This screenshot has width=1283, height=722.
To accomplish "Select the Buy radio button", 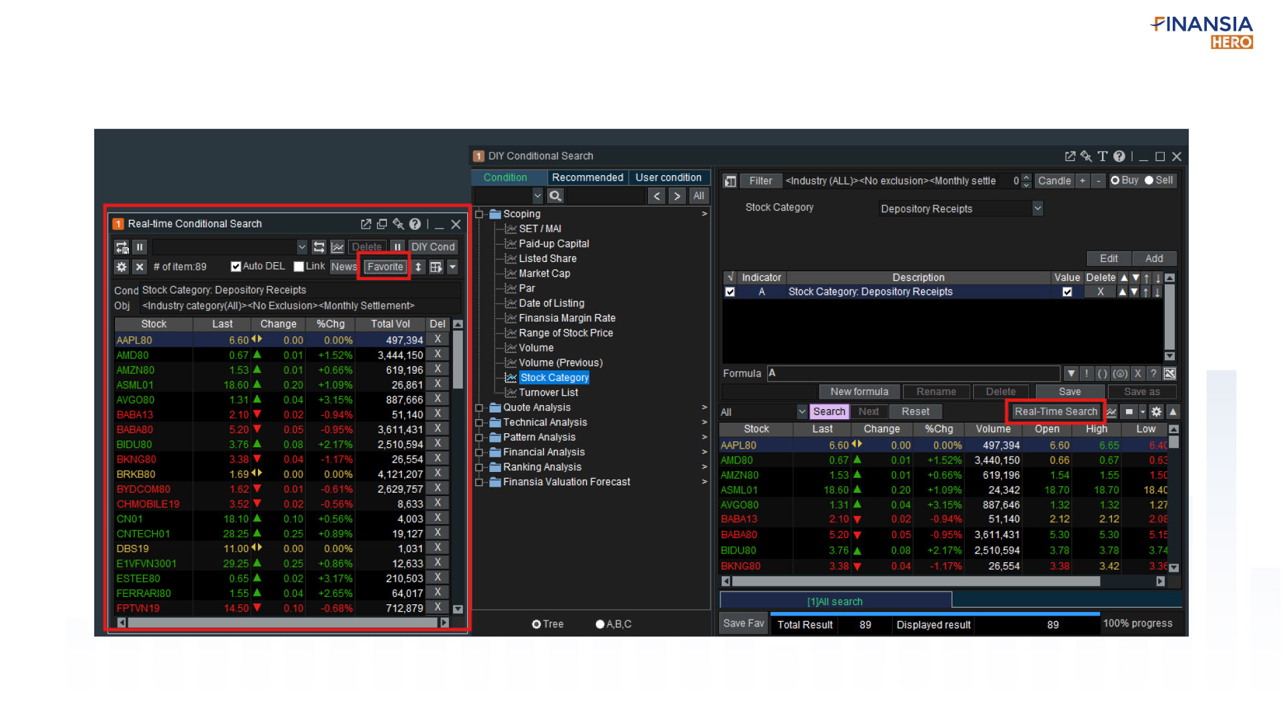I will pos(1115,180).
